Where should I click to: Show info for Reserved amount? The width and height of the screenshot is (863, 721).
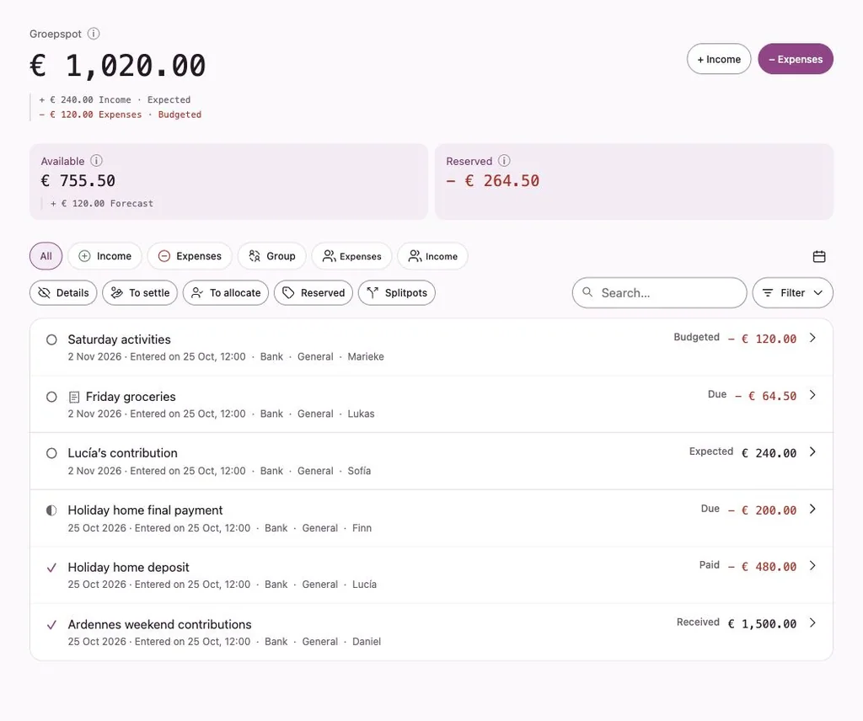[x=504, y=161]
